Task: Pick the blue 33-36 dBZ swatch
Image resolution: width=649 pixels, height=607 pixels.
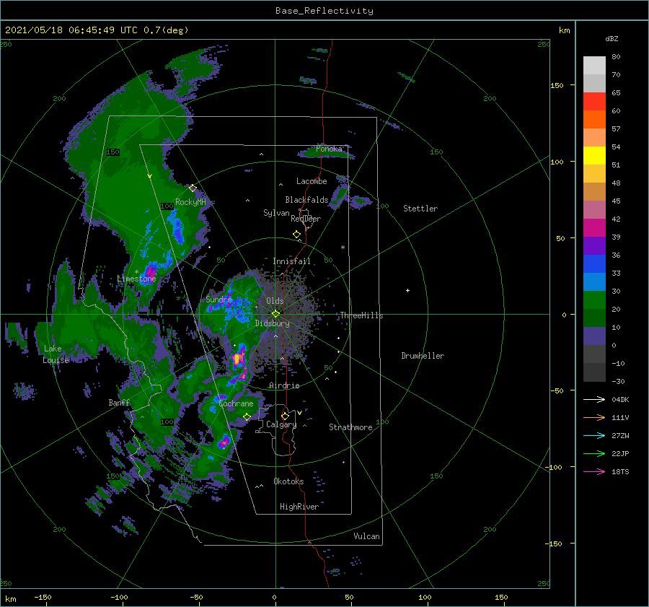Action: (x=594, y=264)
